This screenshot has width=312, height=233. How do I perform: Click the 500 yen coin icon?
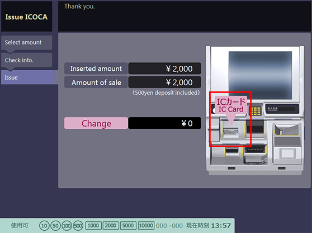tap(78, 226)
